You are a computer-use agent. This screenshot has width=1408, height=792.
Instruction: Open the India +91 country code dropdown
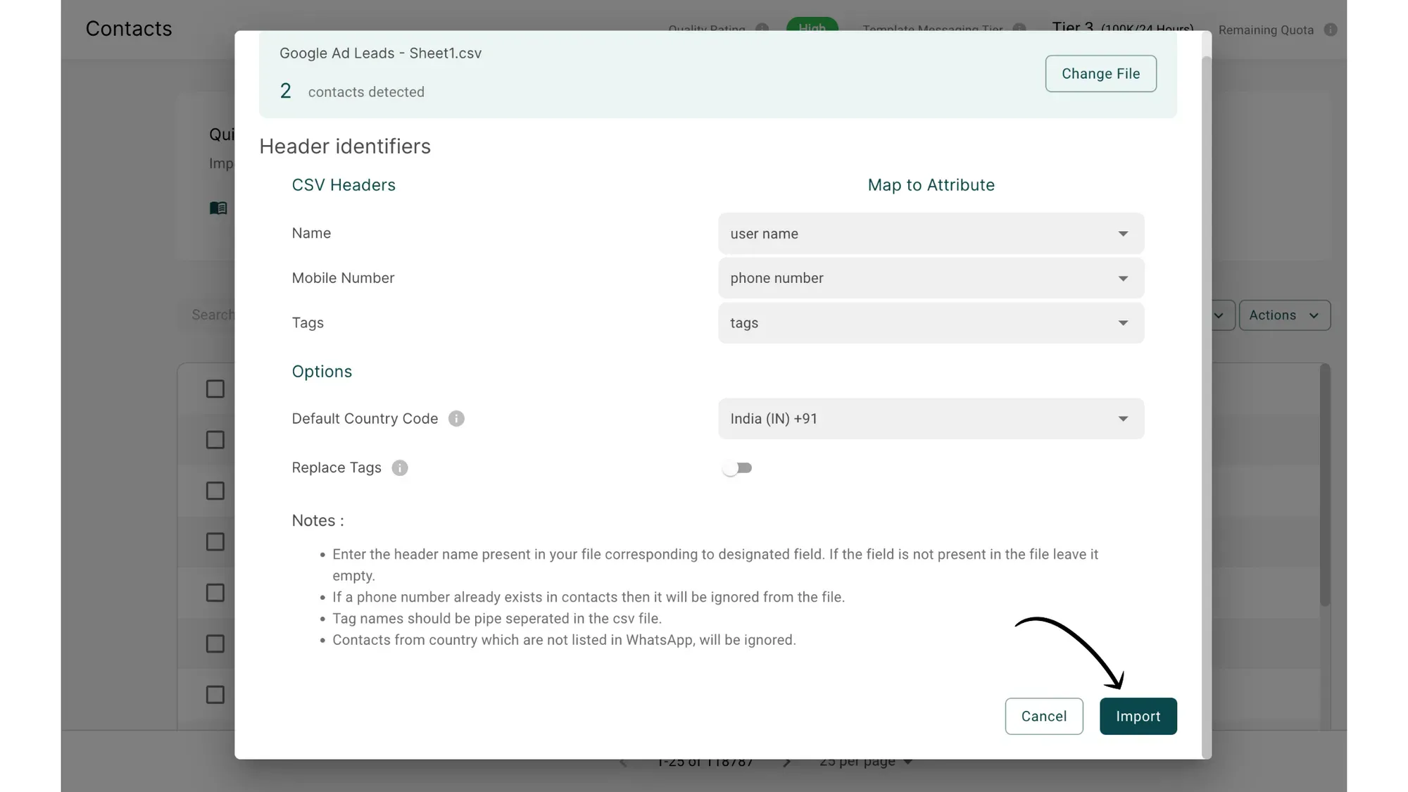[x=931, y=419]
